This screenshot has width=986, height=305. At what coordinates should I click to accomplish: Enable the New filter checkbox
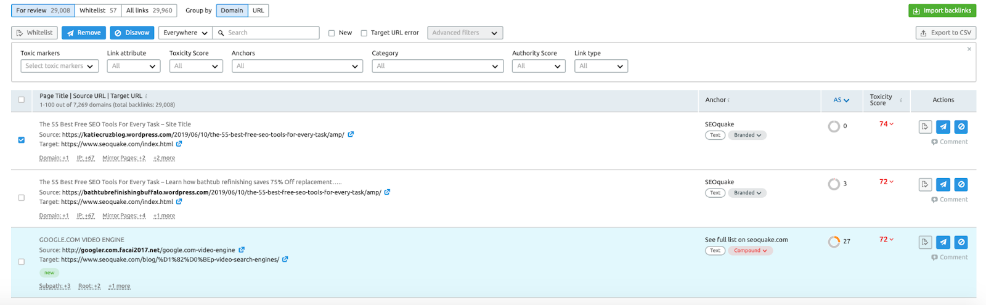pos(332,33)
